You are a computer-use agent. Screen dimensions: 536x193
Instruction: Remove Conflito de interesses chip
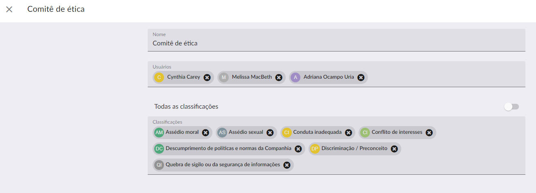429,133
